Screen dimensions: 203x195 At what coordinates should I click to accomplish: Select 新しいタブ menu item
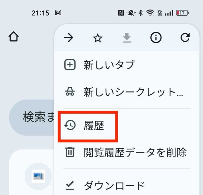[127, 64]
